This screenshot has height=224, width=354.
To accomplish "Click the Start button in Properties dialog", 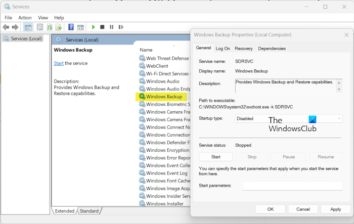I will (x=215, y=157).
